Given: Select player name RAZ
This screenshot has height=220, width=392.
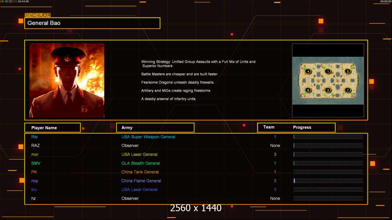Looking at the screenshot, I should (36, 146).
